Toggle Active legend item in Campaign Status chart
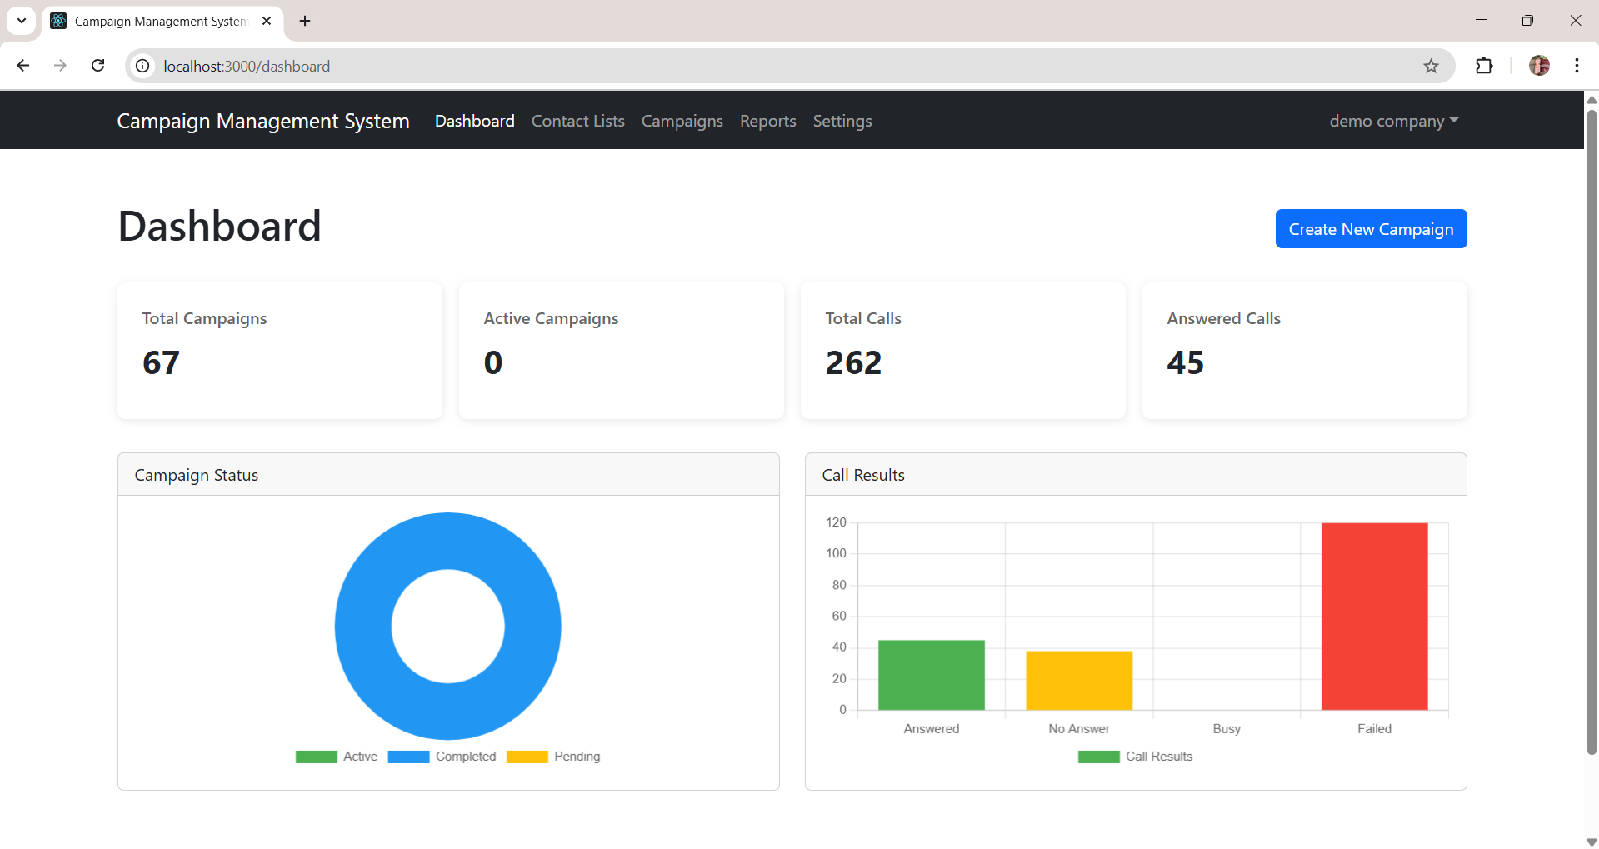The width and height of the screenshot is (1599, 849). [337, 757]
